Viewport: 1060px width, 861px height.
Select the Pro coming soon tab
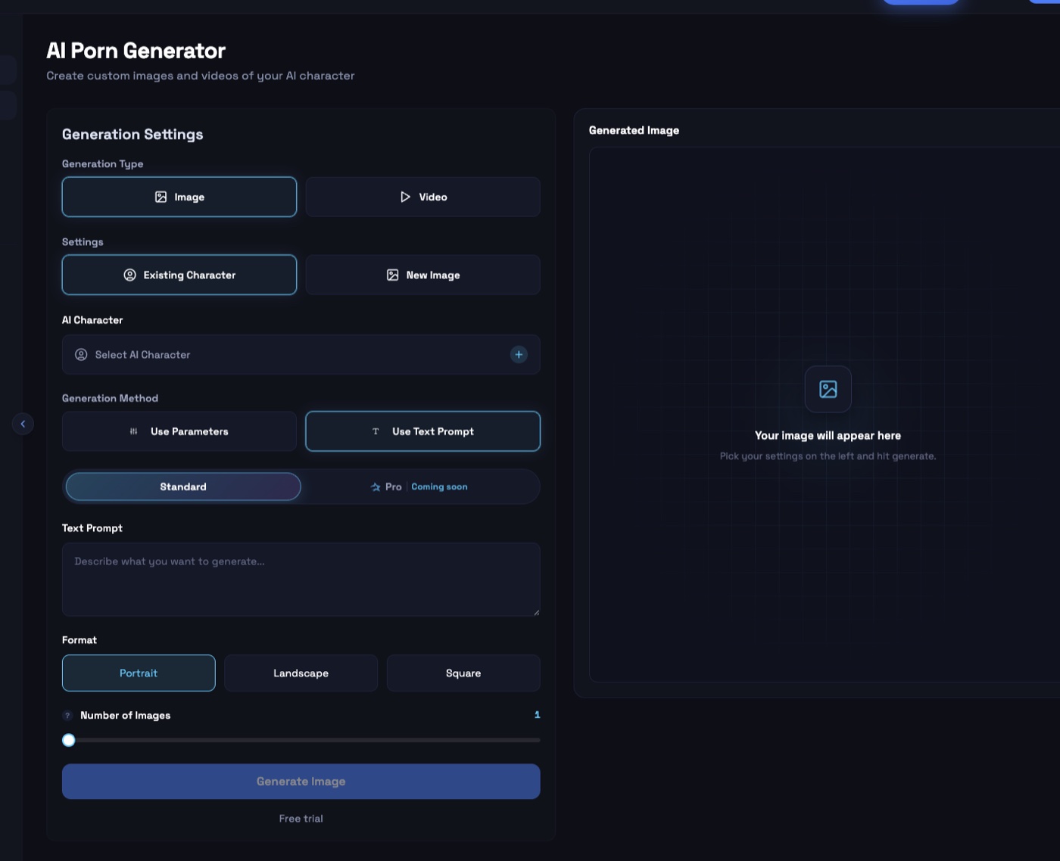pos(419,486)
